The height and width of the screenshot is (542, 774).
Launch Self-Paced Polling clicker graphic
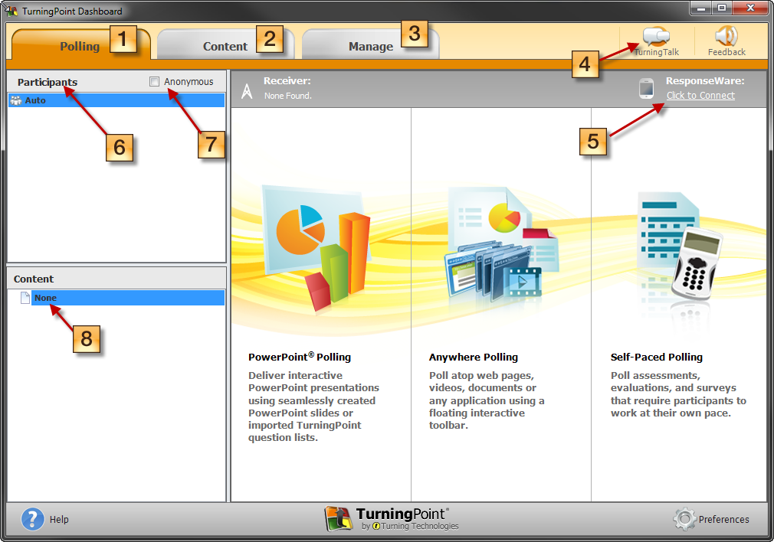(x=679, y=247)
